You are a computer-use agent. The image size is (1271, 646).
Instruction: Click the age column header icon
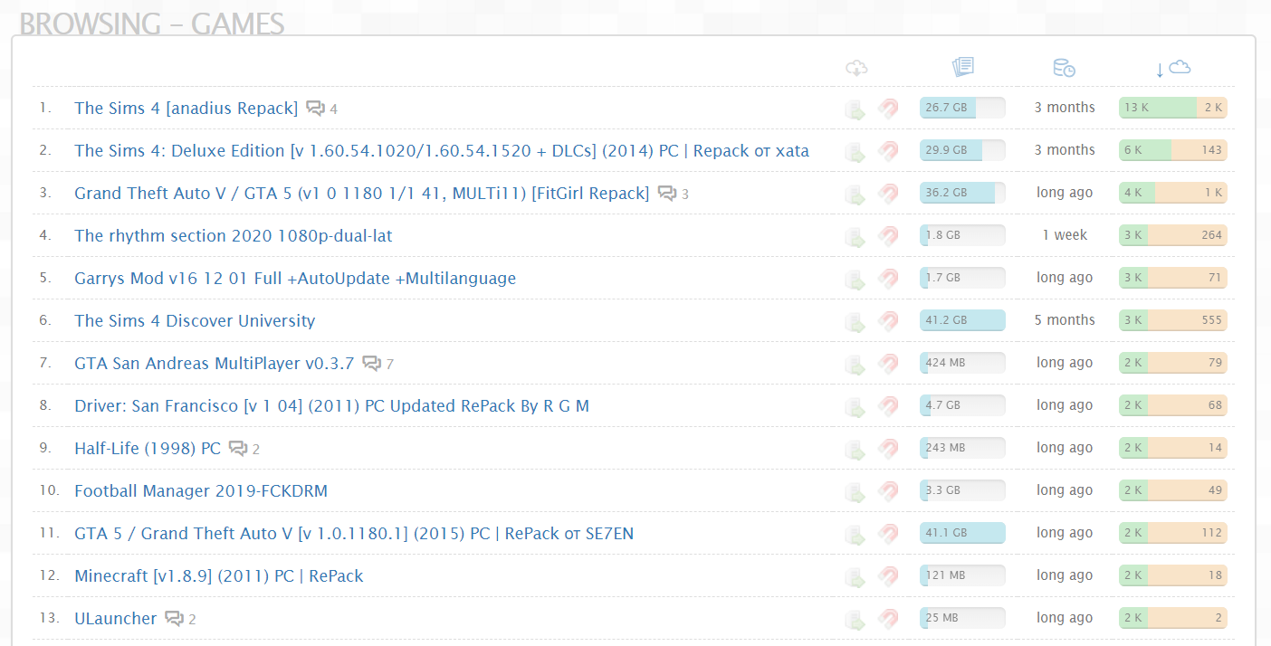[x=1064, y=68]
